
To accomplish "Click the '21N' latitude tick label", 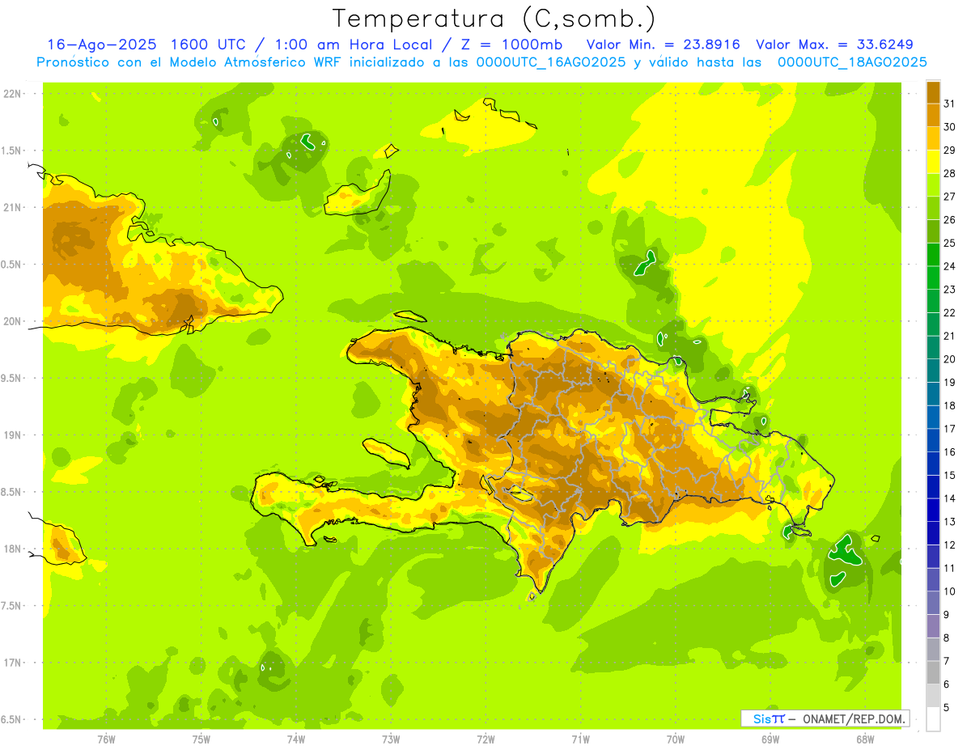I will 12,207.
